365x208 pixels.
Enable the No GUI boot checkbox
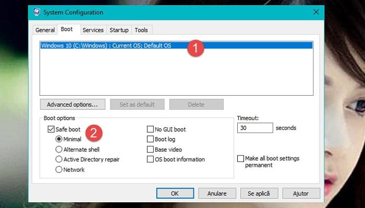pos(150,129)
